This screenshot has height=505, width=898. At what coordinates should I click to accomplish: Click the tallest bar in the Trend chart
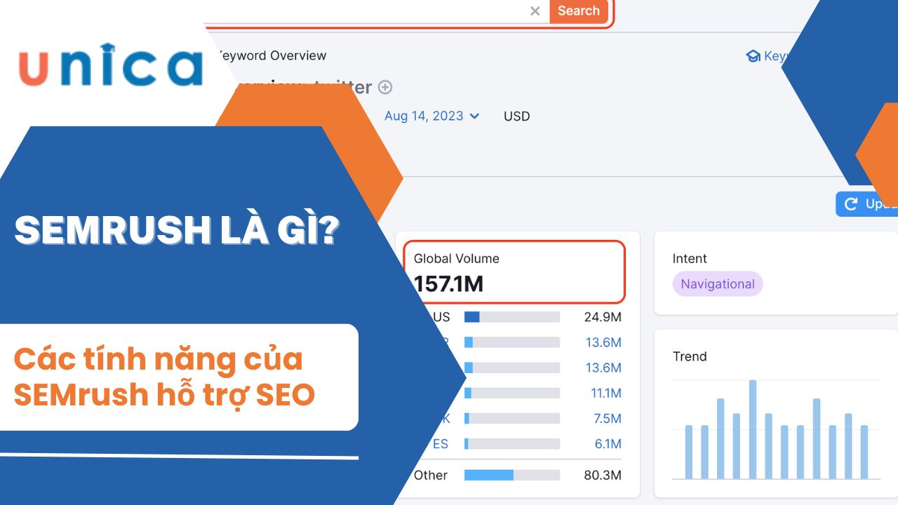tap(753, 429)
